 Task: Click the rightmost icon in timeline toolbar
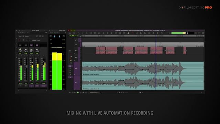coord(203,33)
